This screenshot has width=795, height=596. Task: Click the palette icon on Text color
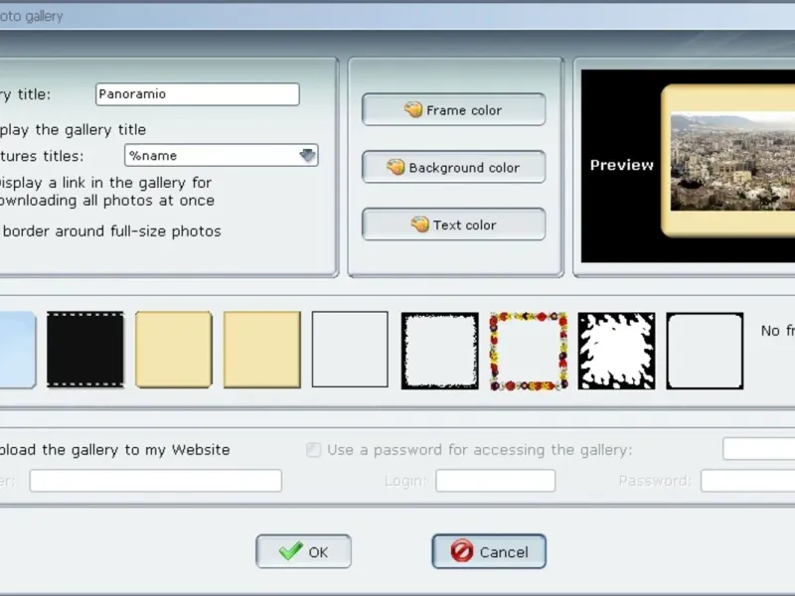click(x=419, y=223)
